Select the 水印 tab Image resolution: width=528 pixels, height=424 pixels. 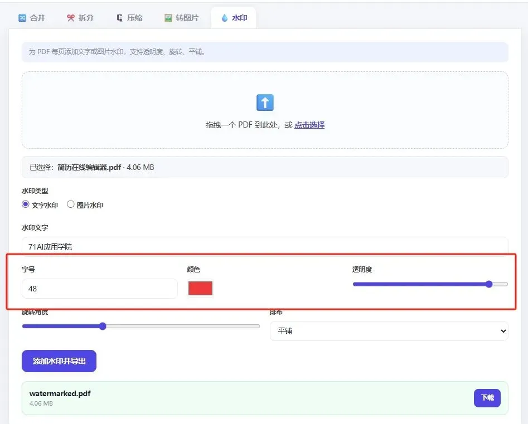(x=234, y=18)
